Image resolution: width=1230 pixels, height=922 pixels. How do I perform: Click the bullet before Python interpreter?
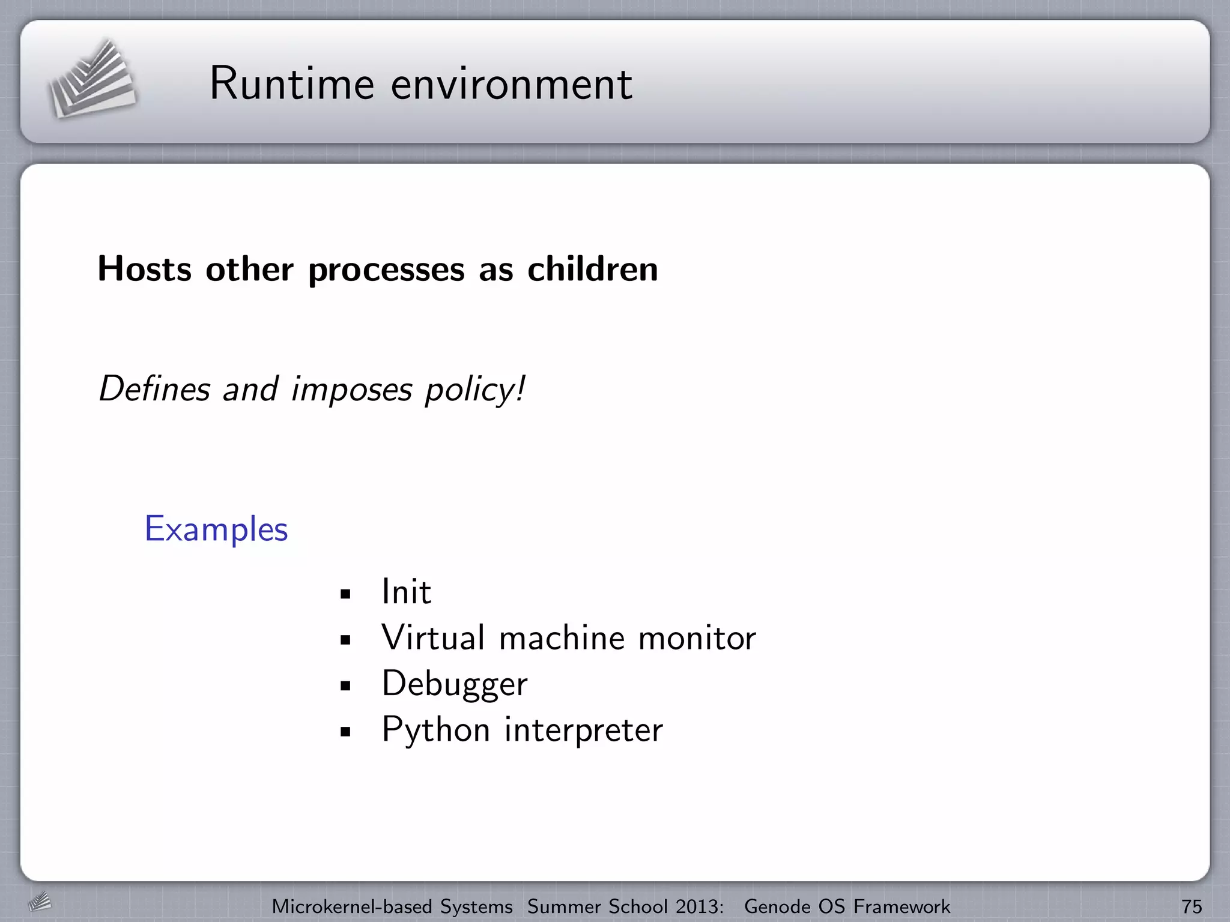click(x=345, y=732)
